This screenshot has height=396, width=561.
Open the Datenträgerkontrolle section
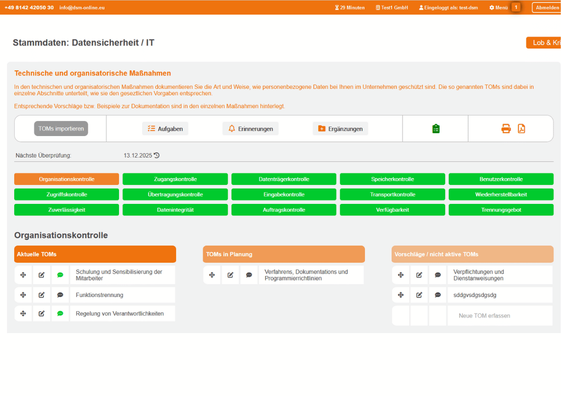pyautogui.click(x=284, y=179)
